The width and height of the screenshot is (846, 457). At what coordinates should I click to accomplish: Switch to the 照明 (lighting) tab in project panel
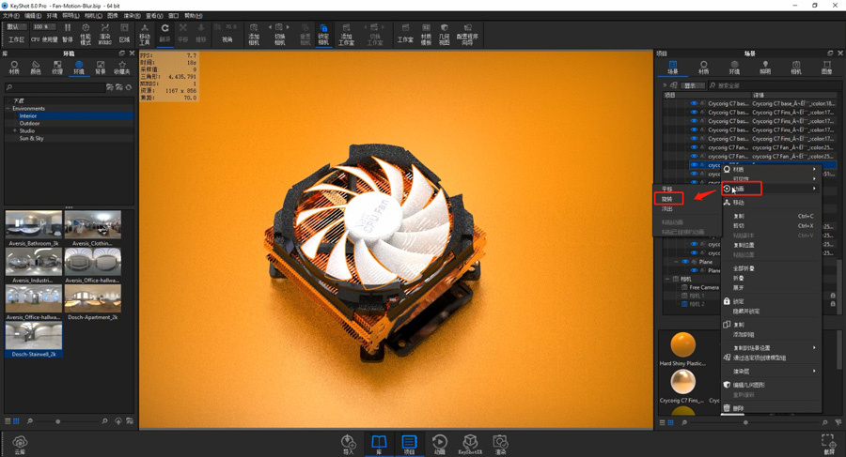coord(765,68)
